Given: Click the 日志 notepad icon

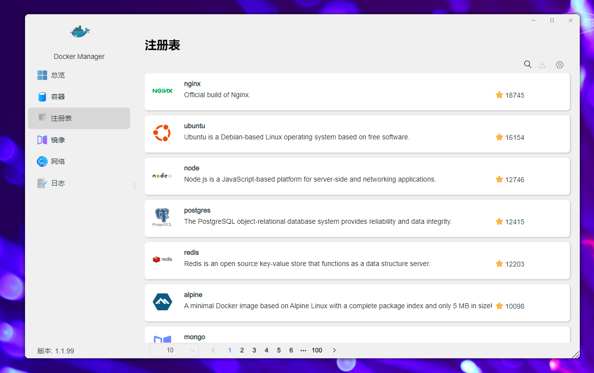Looking at the screenshot, I should tap(42, 183).
